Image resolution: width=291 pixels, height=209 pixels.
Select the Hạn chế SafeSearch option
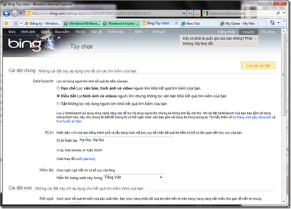58,88
